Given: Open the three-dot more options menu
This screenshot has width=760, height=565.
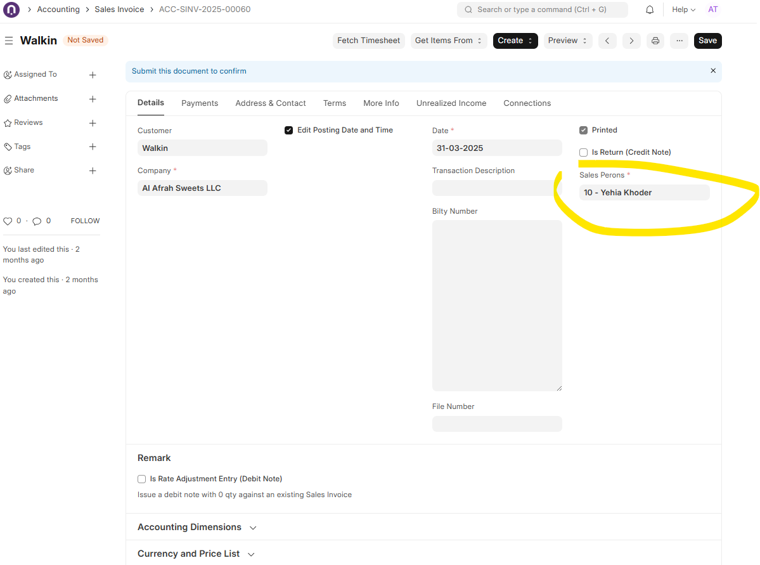Looking at the screenshot, I should [679, 41].
